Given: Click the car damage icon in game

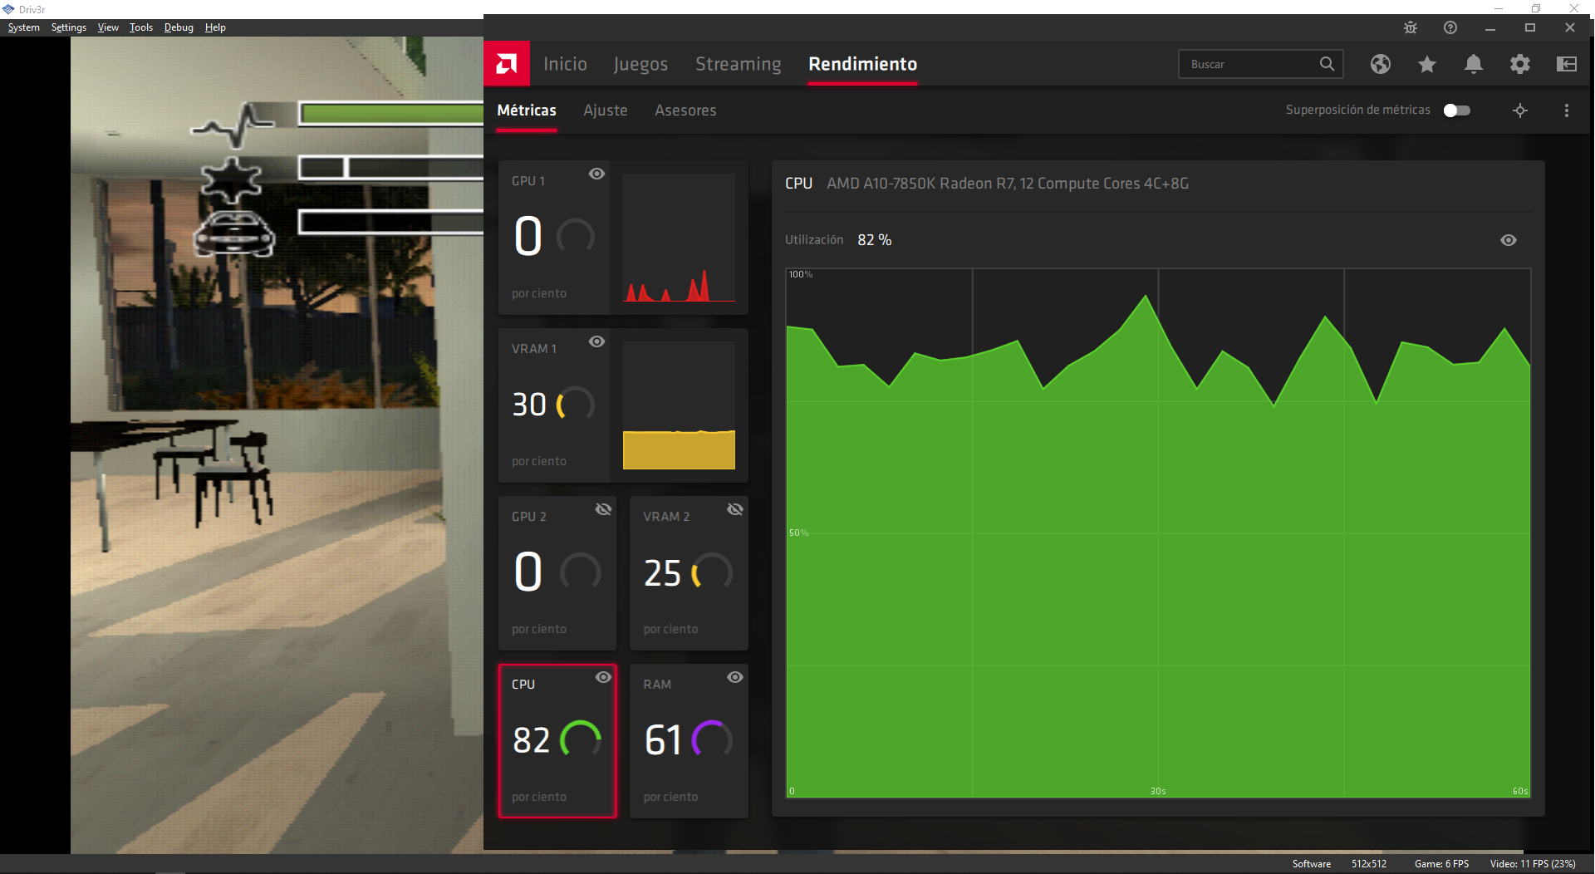Looking at the screenshot, I should 233,233.
